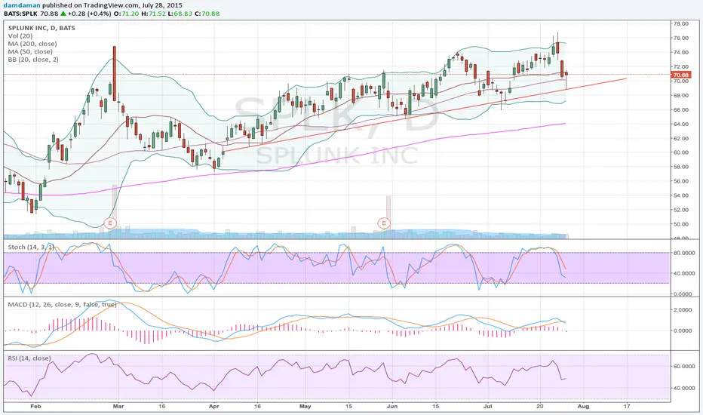The image size is (703, 415).
Task: Click the 58.00 price axis label
Action: pos(680,167)
